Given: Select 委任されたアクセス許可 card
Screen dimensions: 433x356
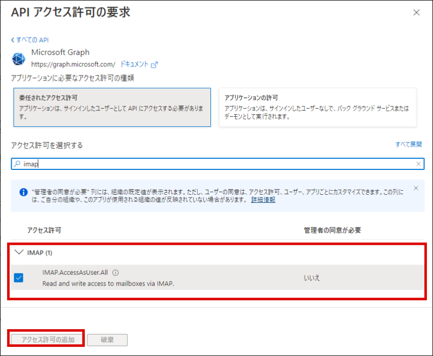Looking at the screenshot, I should point(112,107).
